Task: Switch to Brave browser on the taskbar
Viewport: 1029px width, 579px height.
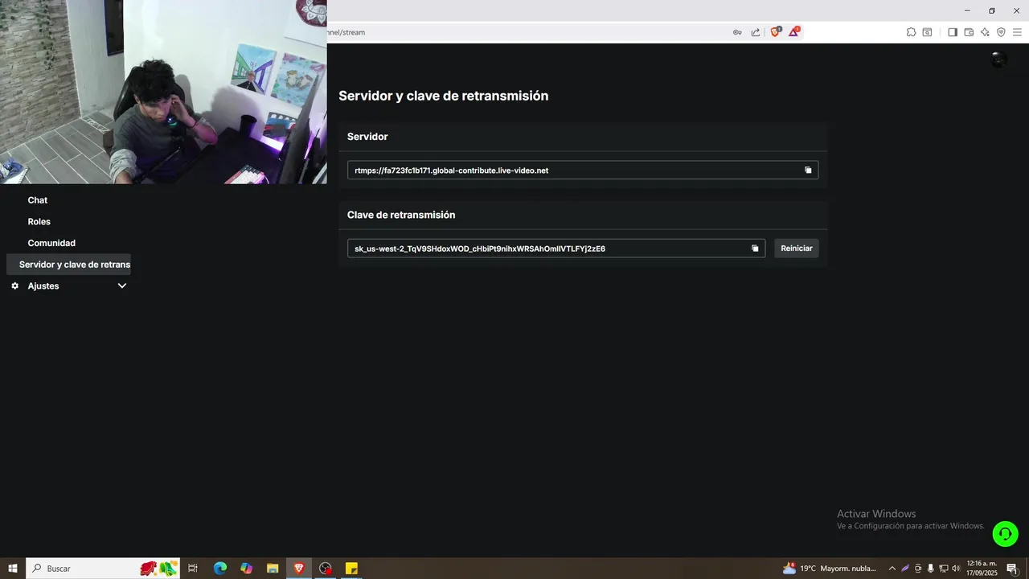Action: (x=299, y=569)
